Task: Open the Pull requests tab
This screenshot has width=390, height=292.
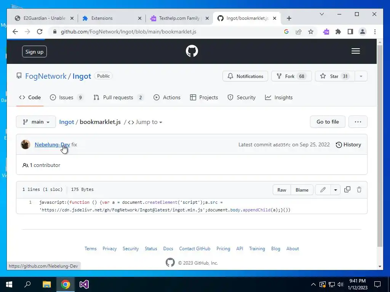Action: [x=118, y=97]
